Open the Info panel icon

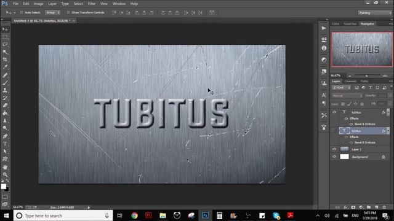[324, 48]
